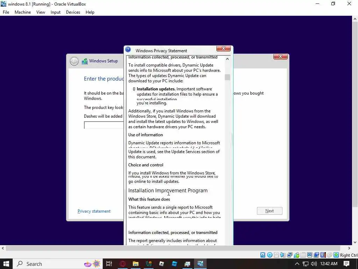
Task: Click the network tray icon
Action: pyautogui.click(x=306, y=264)
